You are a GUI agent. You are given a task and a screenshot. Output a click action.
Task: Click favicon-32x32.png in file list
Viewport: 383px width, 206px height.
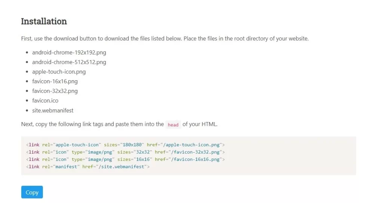(x=55, y=91)
